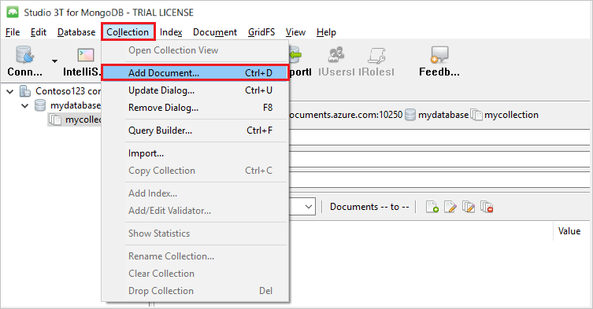This screenshot has width=593, height=309.
Task: Click the mycollection icon in tree
Action: point(55,120)
